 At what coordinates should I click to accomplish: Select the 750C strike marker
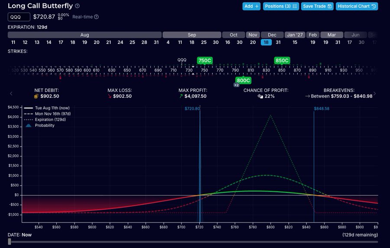point(205,60)
